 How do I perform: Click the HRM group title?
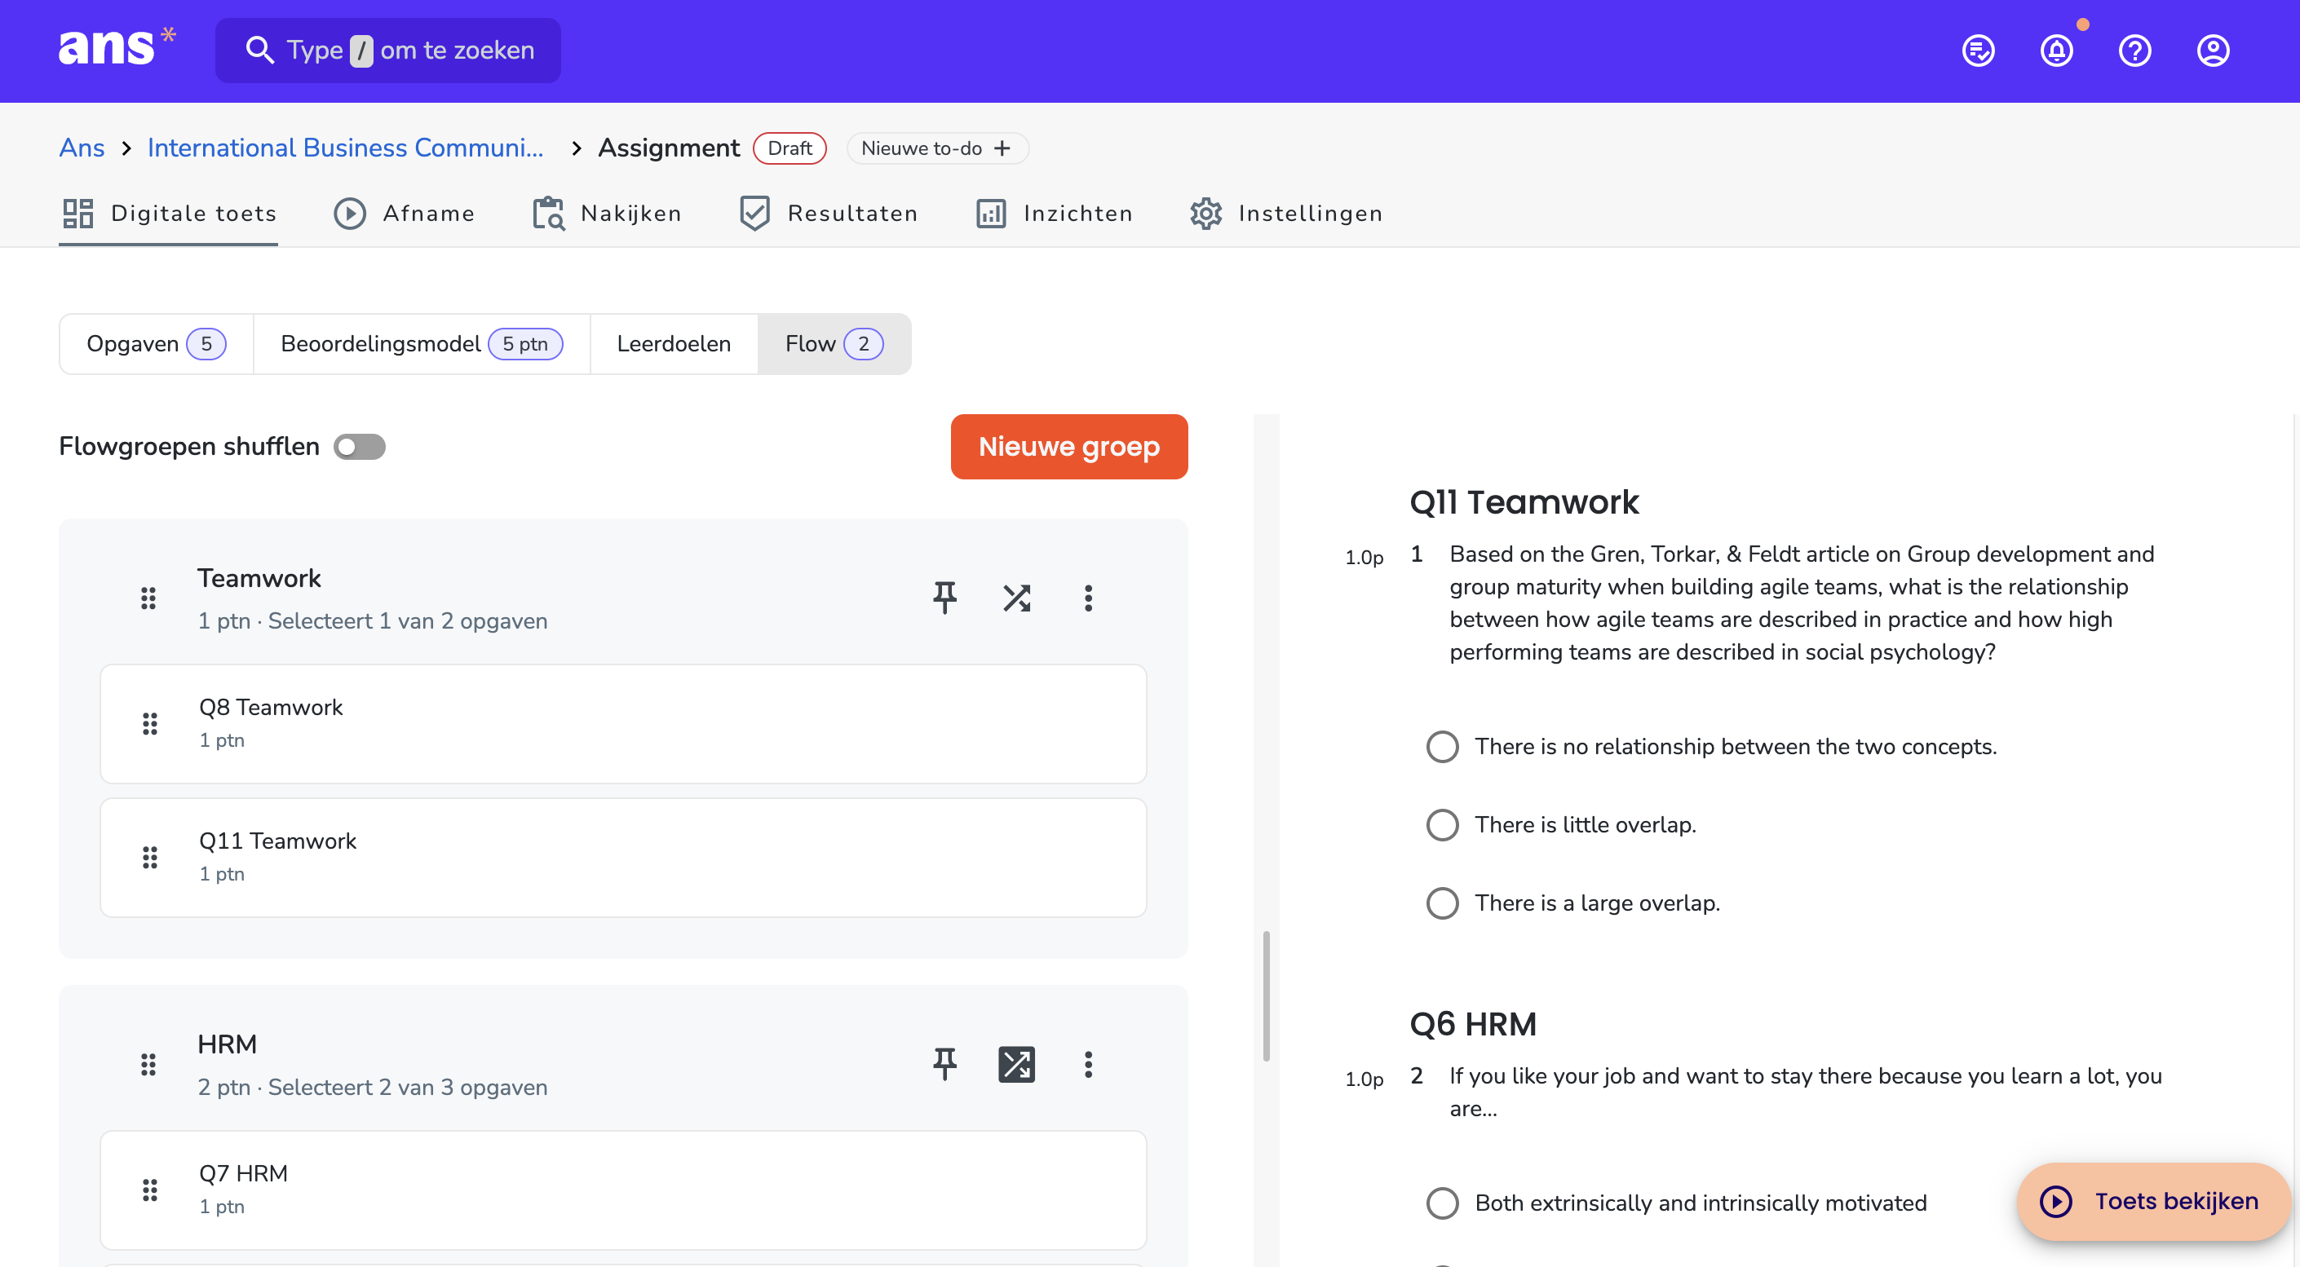coord(227,1044)
